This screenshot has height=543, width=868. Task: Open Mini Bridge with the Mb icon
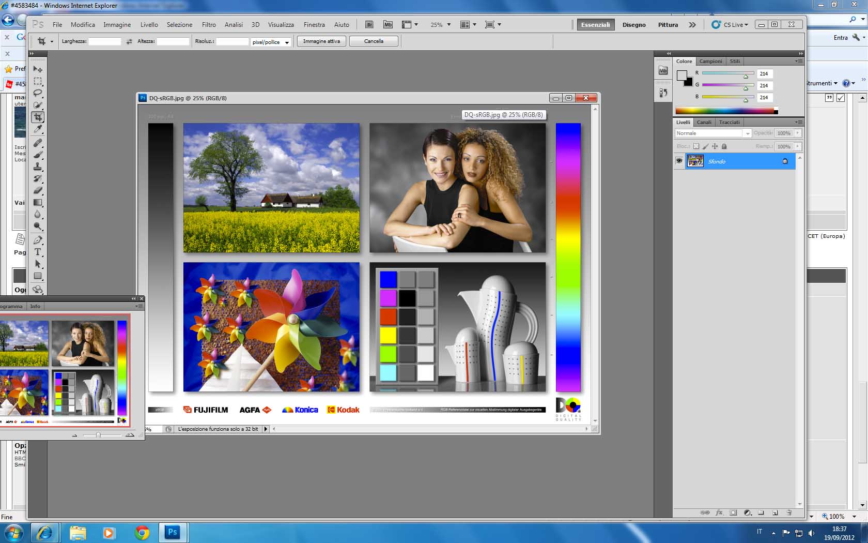point(388,25)
